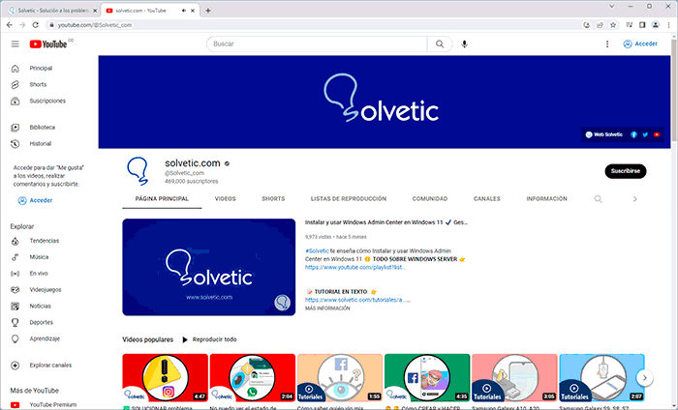Open the YouTube hamburger guide menu
Viewport: 678px width, 410px height.
pyautogui.click(x=15, y=44)
